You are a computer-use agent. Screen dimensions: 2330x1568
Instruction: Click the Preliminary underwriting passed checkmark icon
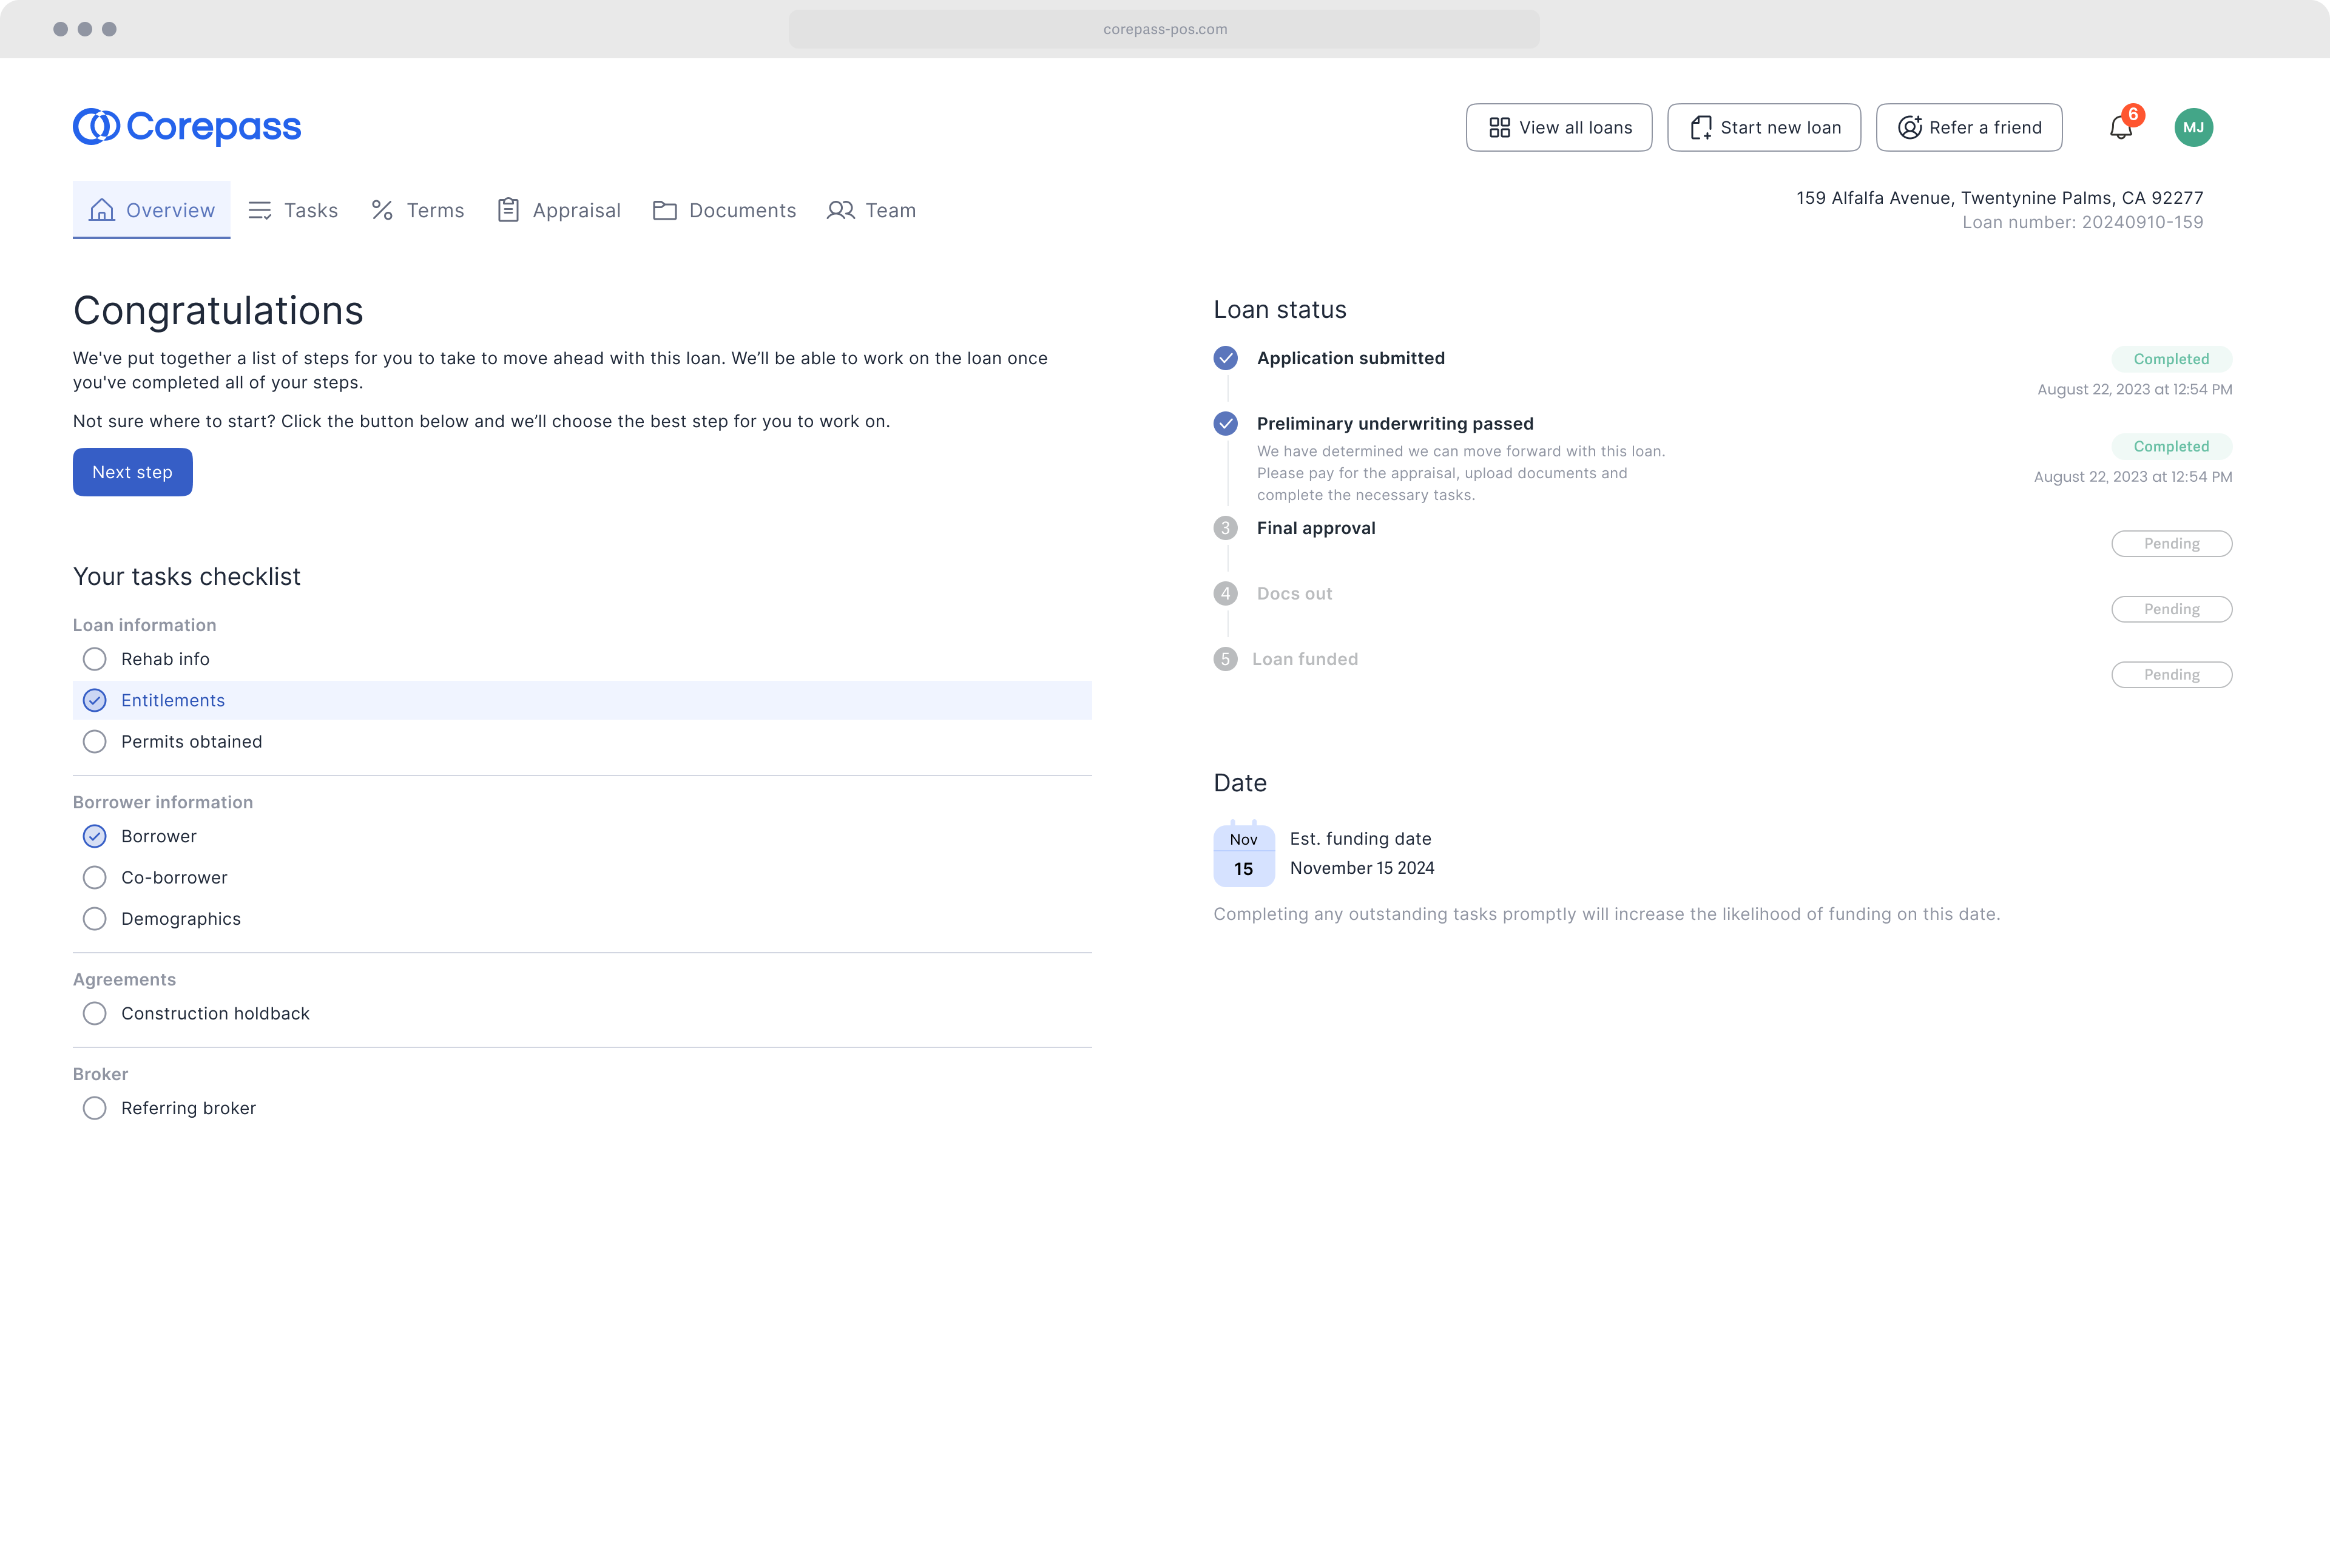click(x=1226, y=424)
